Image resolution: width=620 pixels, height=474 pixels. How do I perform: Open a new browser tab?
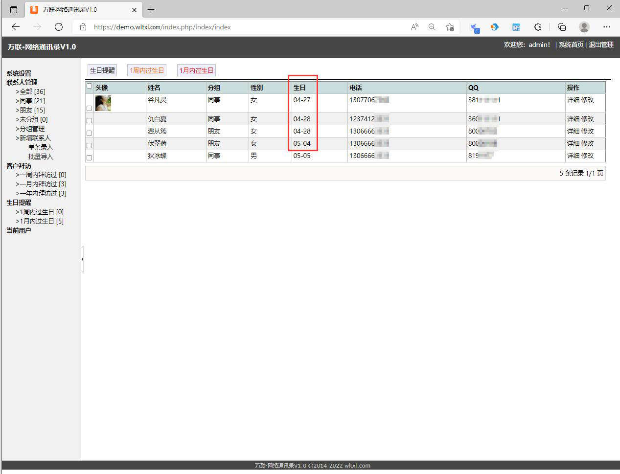click(x=151, y=9)
